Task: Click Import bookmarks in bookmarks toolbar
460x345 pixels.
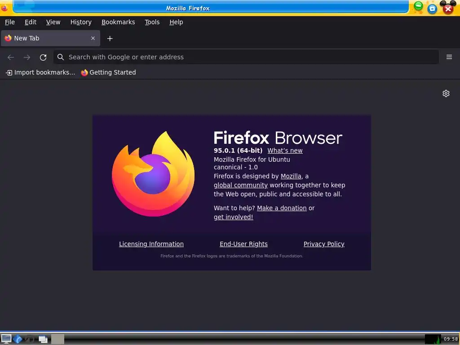Action: tap(40, 72)
